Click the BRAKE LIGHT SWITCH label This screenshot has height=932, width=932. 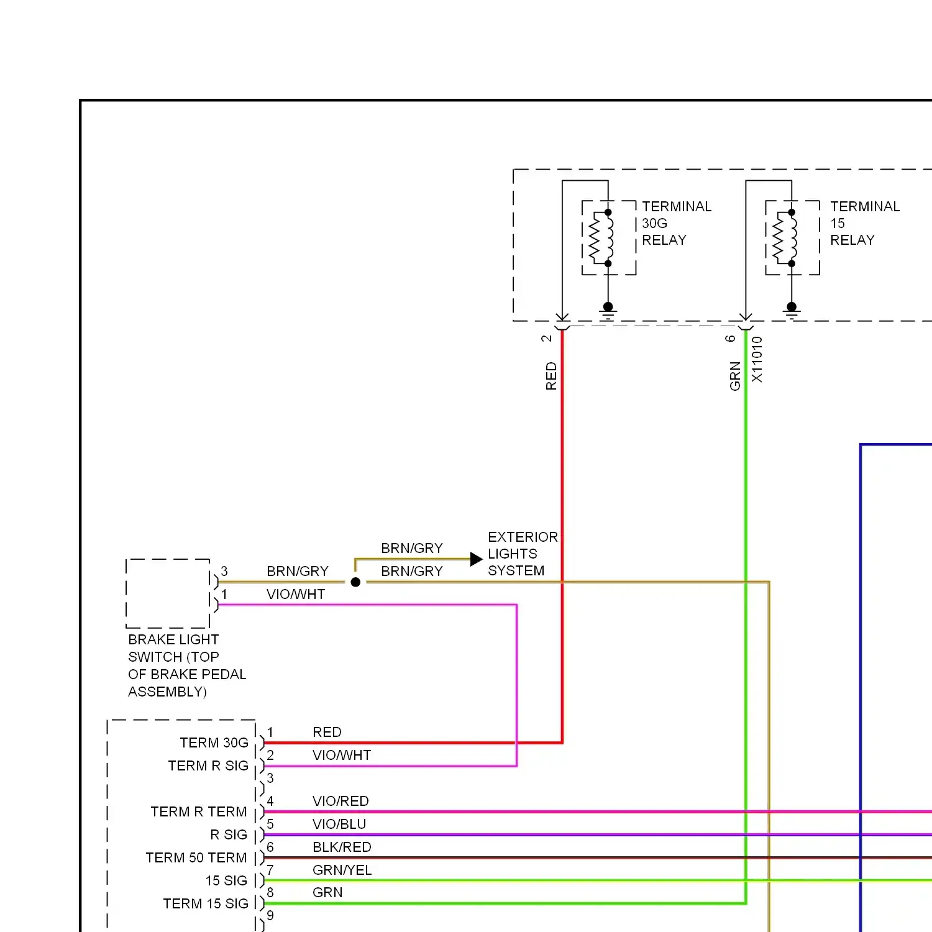coord(187,665)
